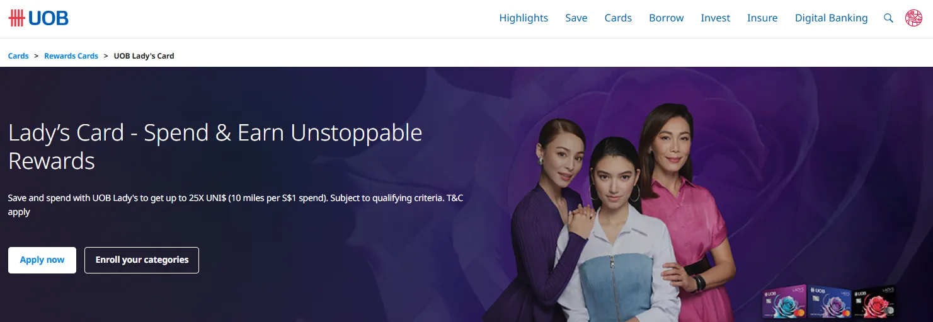The image size is (933, 322).
Task: Select Cards in the top navigation
Action: tap(618, 18)
